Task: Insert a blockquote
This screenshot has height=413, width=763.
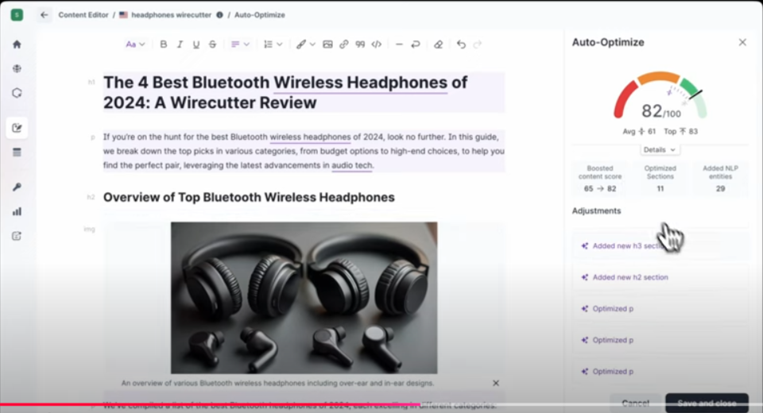Action: [360, 44]
